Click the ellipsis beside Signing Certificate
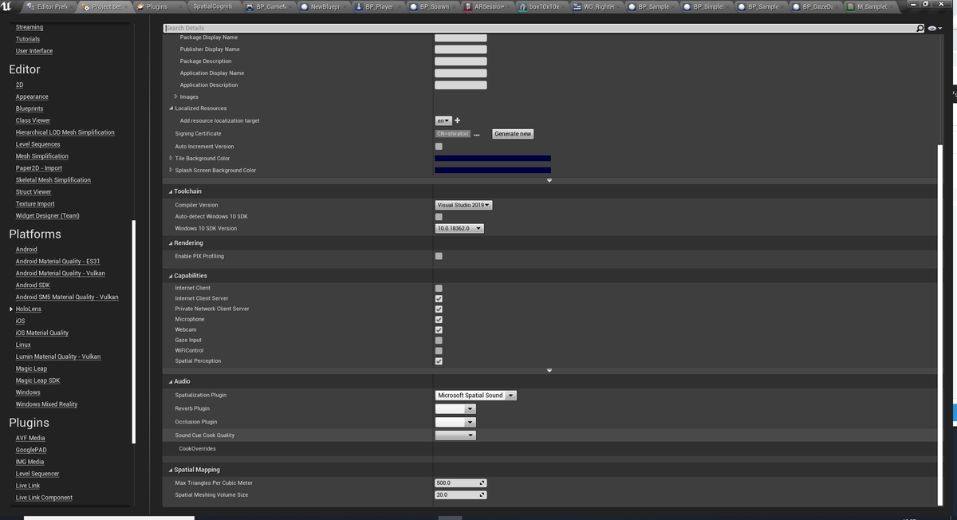 coord(477,134)
